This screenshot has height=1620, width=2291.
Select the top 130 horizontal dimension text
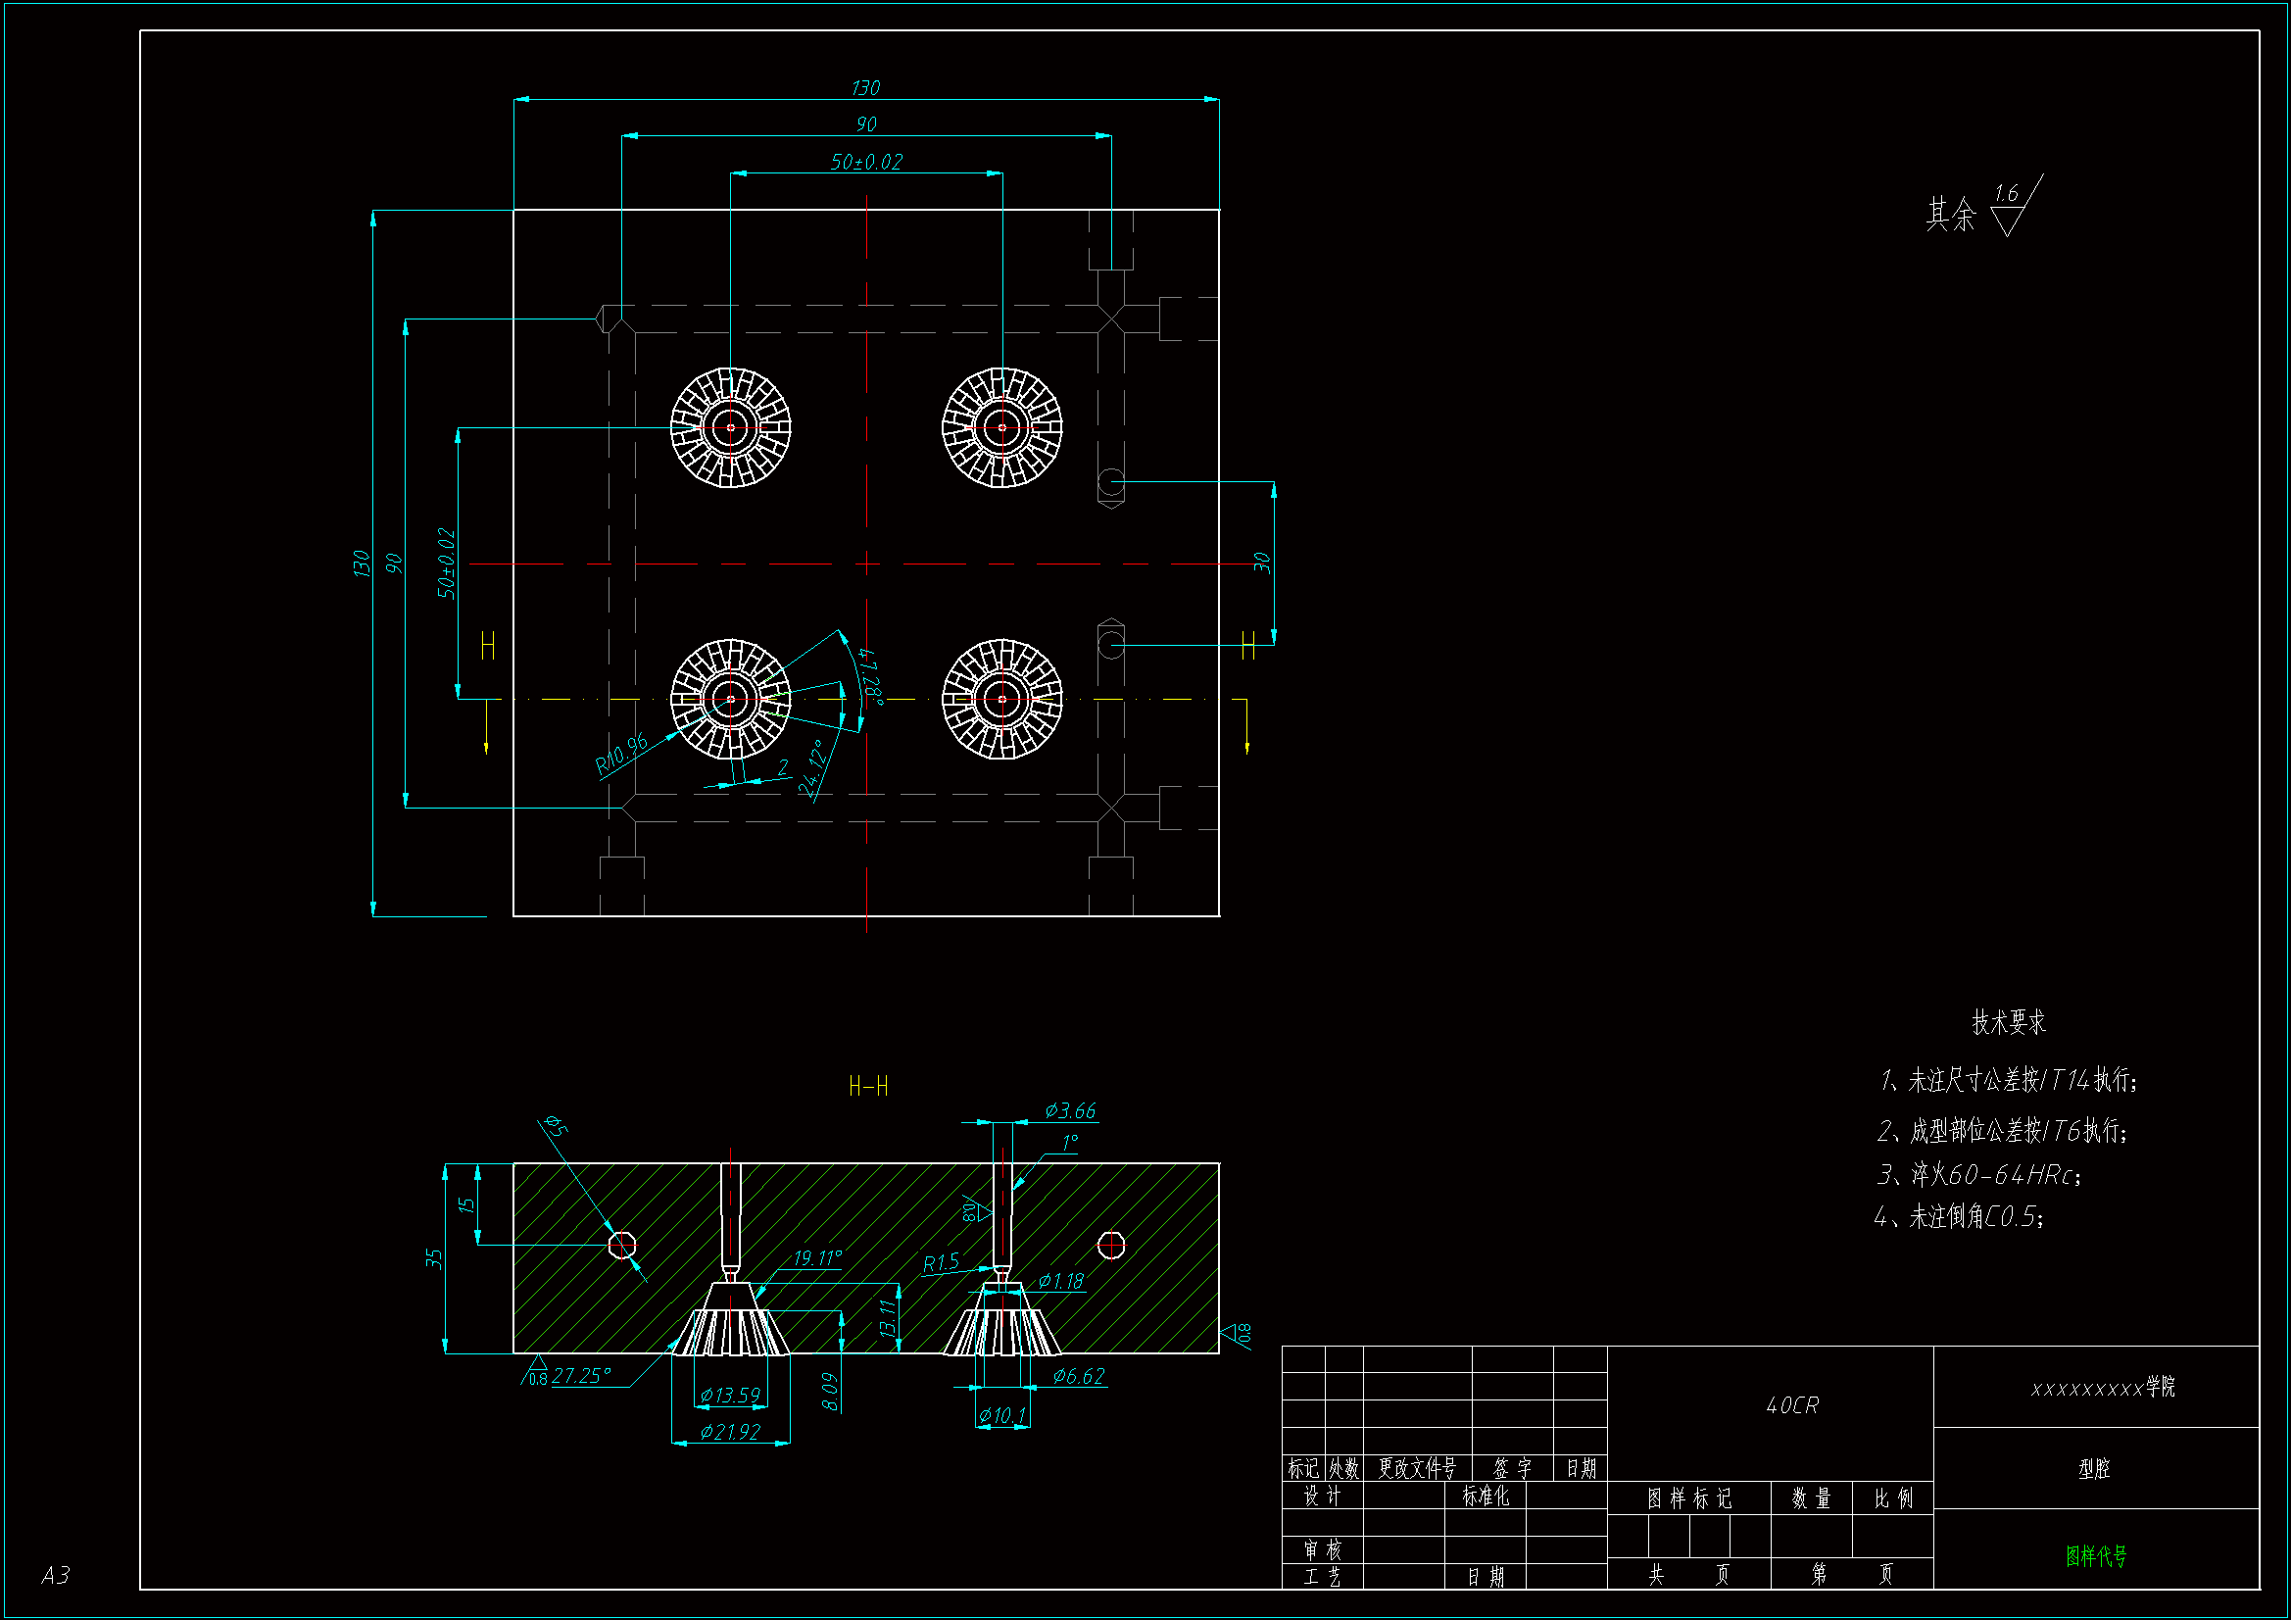865,88
